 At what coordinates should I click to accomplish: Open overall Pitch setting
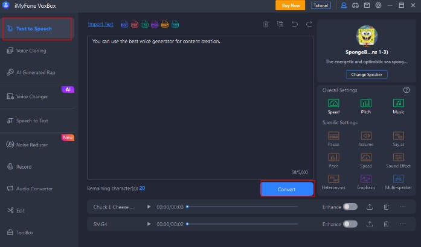click(366, 106)
